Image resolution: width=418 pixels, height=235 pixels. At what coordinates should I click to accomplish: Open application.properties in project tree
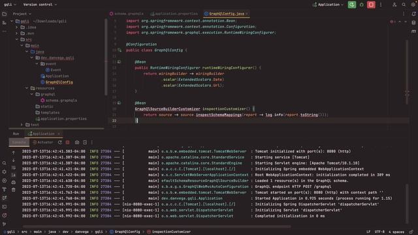coord(61,119)
